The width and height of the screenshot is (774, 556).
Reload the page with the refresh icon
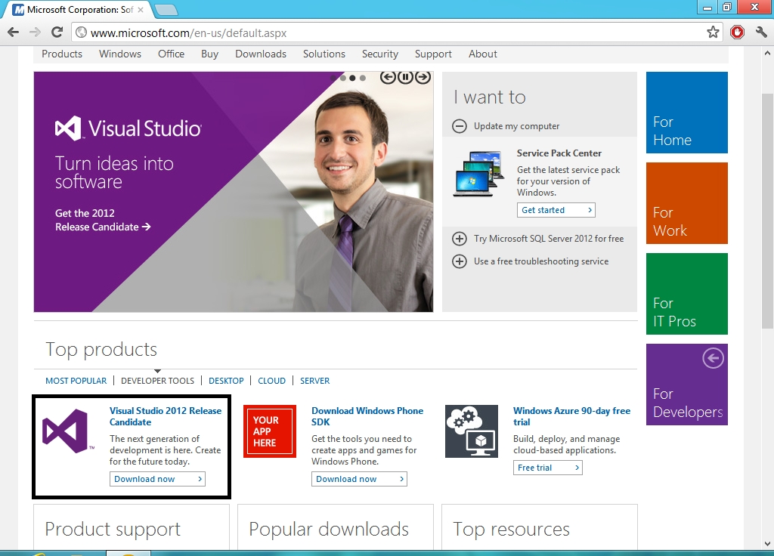pyautogui.click(x=57, y=32)
